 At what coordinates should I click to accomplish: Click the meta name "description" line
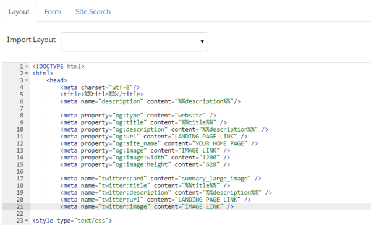(x=150, y=101)
